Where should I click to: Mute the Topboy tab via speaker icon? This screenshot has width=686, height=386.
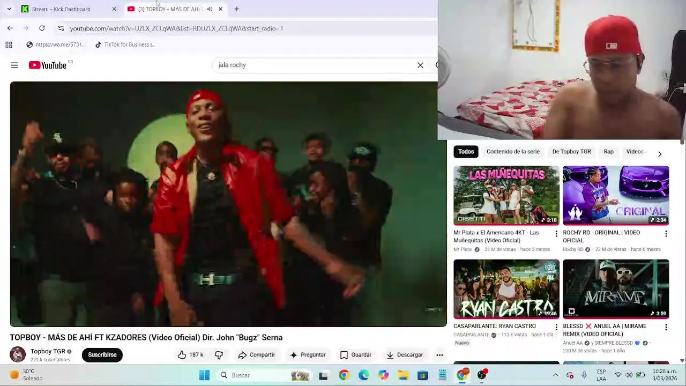pos(210,9)
